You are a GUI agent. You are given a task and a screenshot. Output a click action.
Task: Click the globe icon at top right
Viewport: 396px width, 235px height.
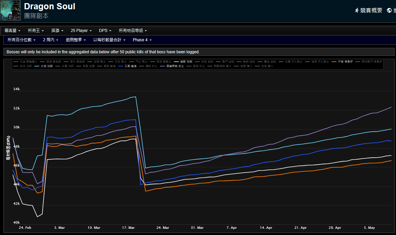pyautogui.click(x=389, y=10)
